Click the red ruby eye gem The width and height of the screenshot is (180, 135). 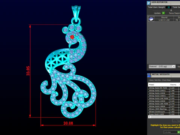[x=72, y=37]
